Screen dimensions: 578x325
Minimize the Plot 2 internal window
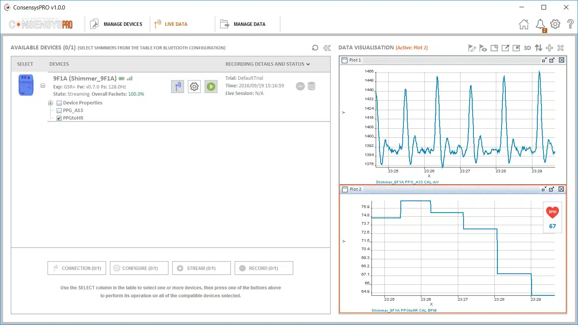pyautogui.click(x=545, y=189)
